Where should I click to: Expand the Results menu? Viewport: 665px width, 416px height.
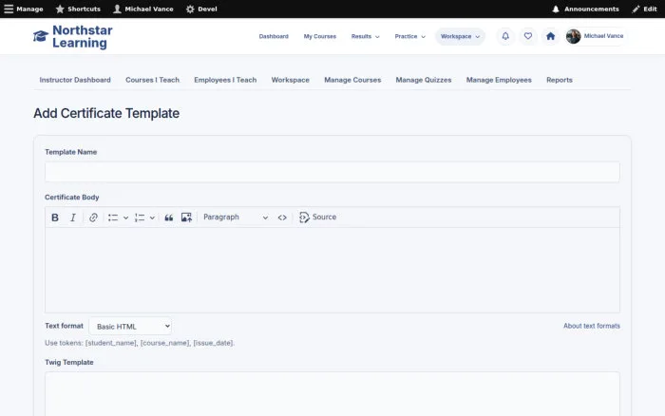click(x=365, y=36)
